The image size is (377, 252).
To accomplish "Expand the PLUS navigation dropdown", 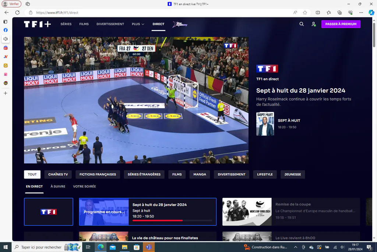I will point(138,24).
